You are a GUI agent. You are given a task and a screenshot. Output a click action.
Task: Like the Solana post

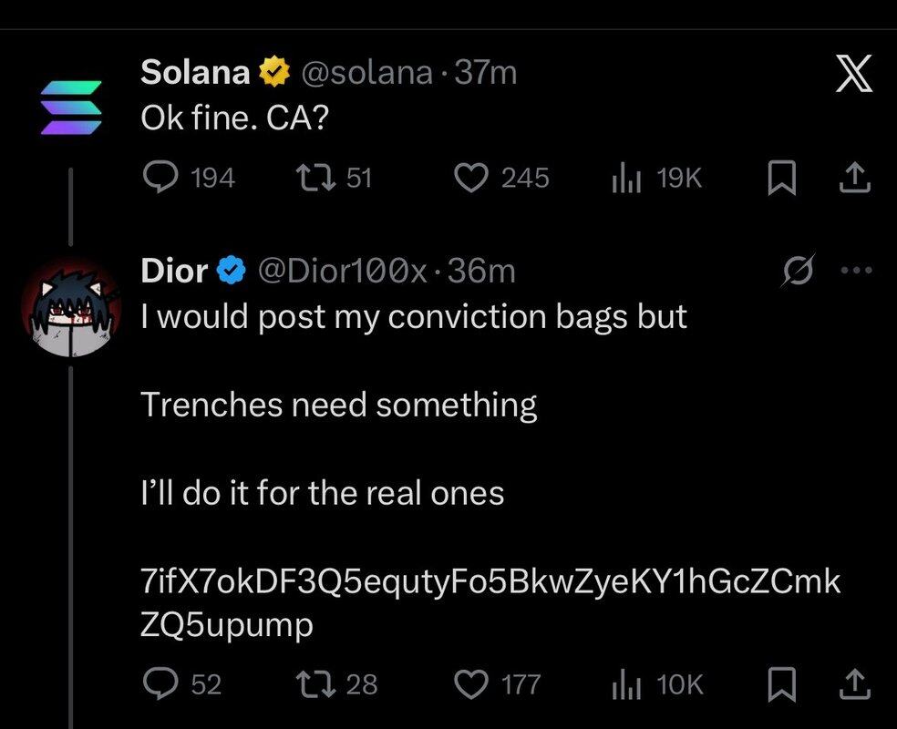pos(471,178)
